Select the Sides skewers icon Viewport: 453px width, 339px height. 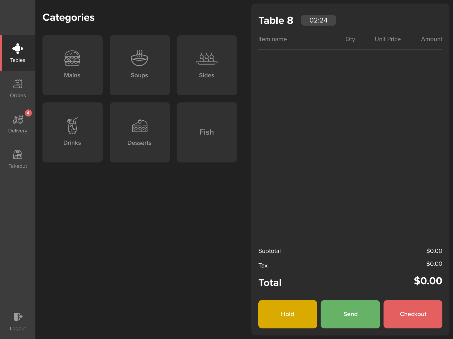point(207,58)
